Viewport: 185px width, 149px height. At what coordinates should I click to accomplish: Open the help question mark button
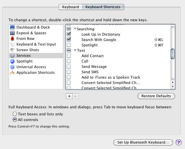[x=178, y=142]
